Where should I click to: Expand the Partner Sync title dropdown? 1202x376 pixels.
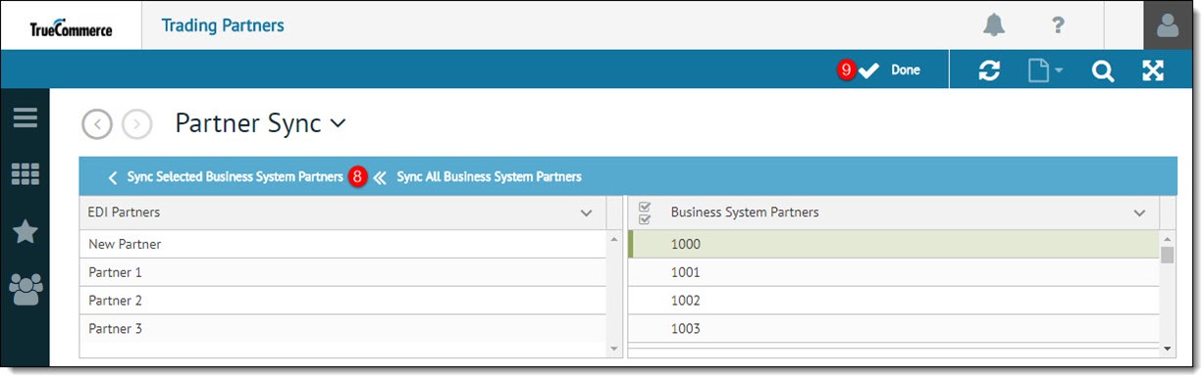point(338,123)
